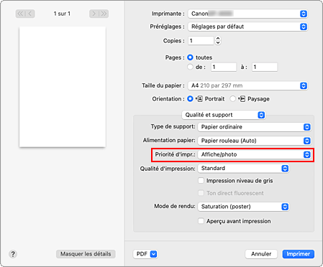Image resolution: width=323 pixels, height=267 pixels.
Task: Click the 'à' ending page field
Action: [265, 67]
